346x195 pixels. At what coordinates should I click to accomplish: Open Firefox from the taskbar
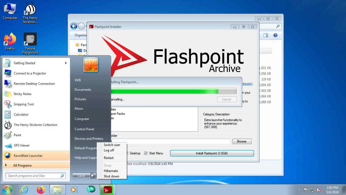point(41,190)
